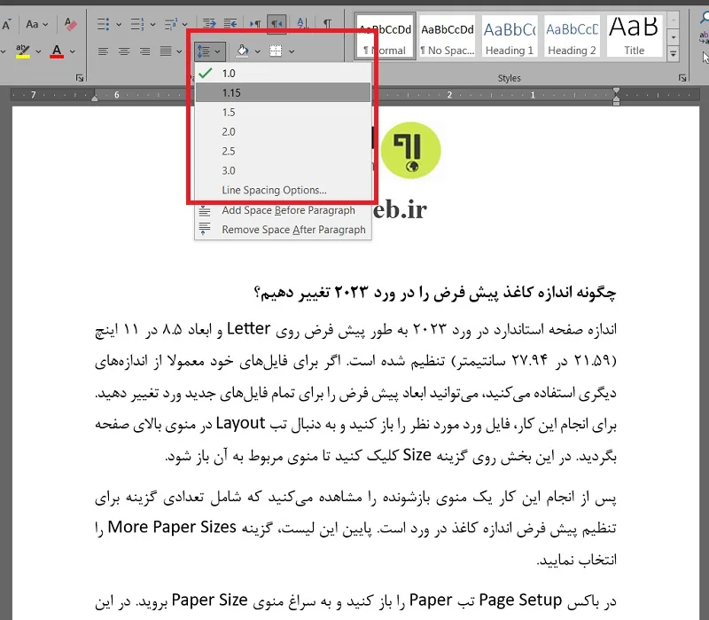Click the green circular logo image
Image resolution: width=709 pixels, height=620 pixels.
pos(410,150)
